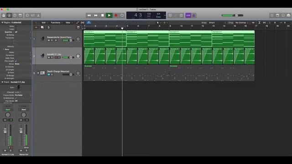Viewport: 292px width, 164px height.
Task: Mute the Kontakt 5 1_bip track
Action: [49, 57]
